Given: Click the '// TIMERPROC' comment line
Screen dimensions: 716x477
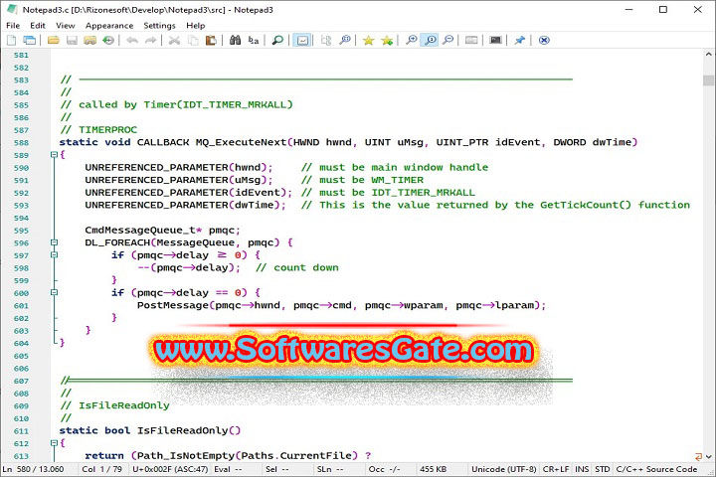Looking at the screenshot, I should [98, 129].
